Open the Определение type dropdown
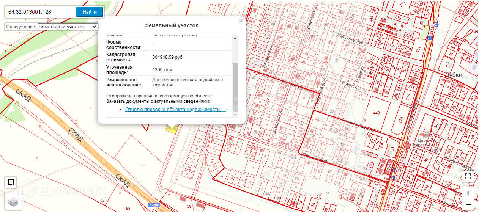The height and width of the screenshot is (212, 479). pyautogui.click(x=68, y=27)
